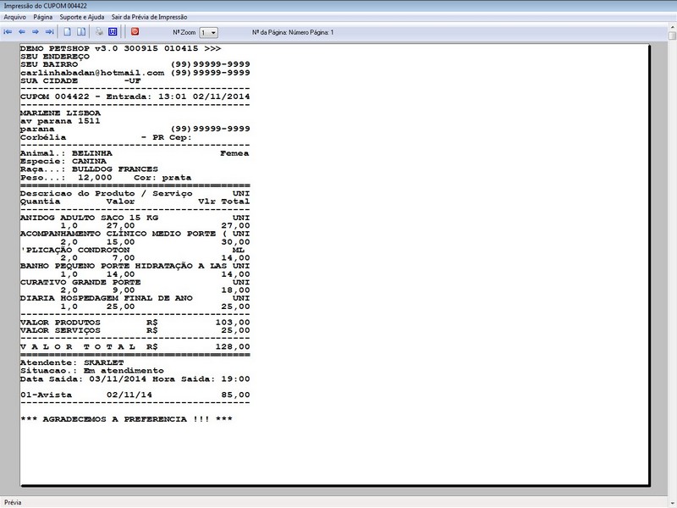Click item 'CURATIVO GRANDE PORTE'
This screenshot has height=508, width=677.
coord(80,283)
